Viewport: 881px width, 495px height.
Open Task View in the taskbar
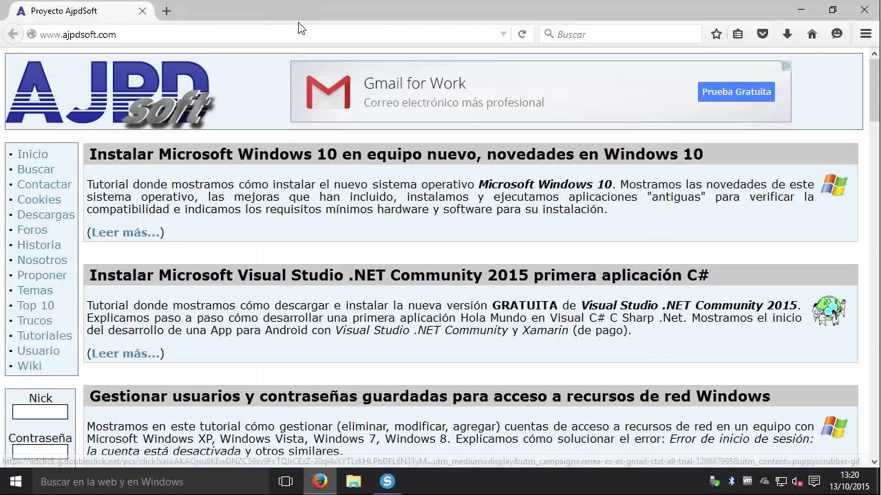286,481
